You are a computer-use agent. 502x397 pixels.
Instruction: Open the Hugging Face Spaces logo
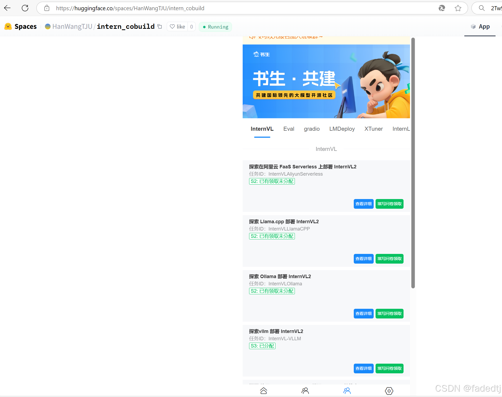(8, 26)
